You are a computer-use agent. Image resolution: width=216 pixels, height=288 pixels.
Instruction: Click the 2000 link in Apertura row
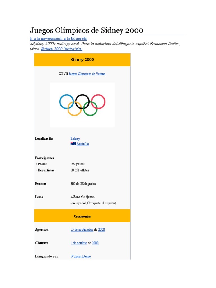click(102, 229)
